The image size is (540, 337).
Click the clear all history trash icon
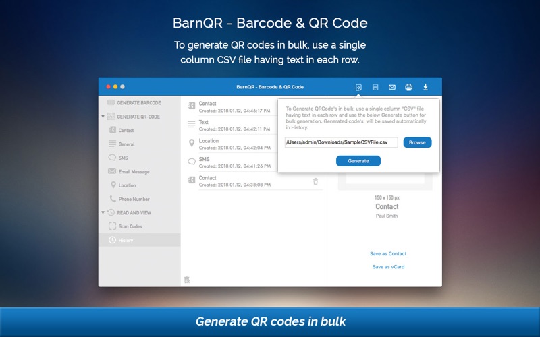click(187, 280)
